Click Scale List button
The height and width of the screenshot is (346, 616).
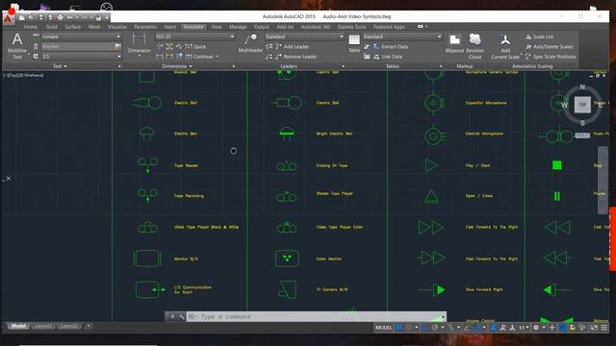tap(539, 37)
